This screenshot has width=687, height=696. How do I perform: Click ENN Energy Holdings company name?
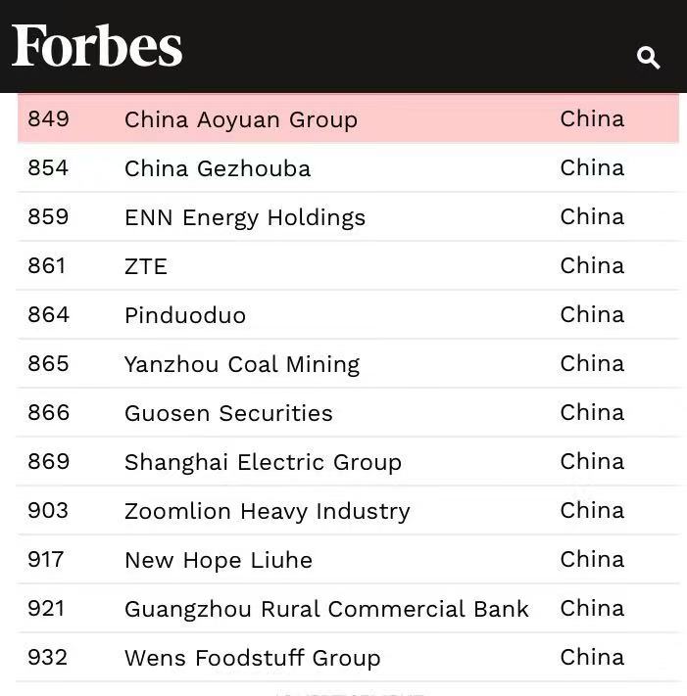coord(244,217)
